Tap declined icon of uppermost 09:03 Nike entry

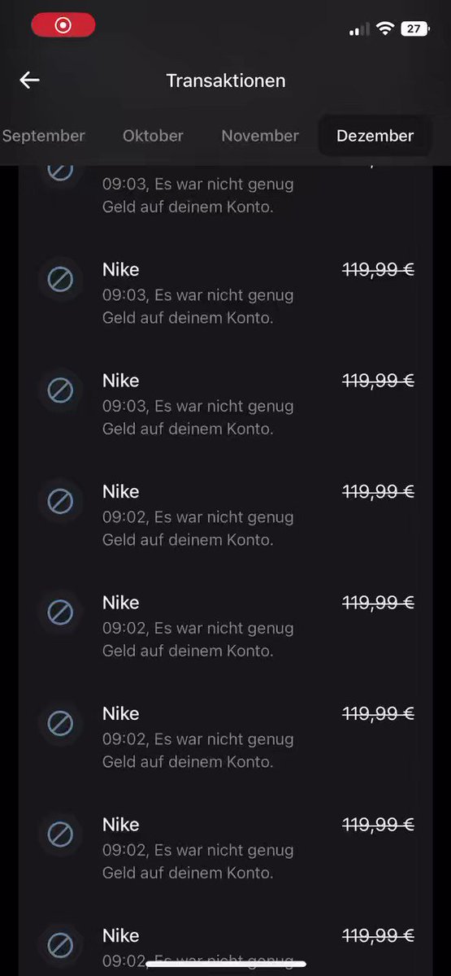pos(60,281)
